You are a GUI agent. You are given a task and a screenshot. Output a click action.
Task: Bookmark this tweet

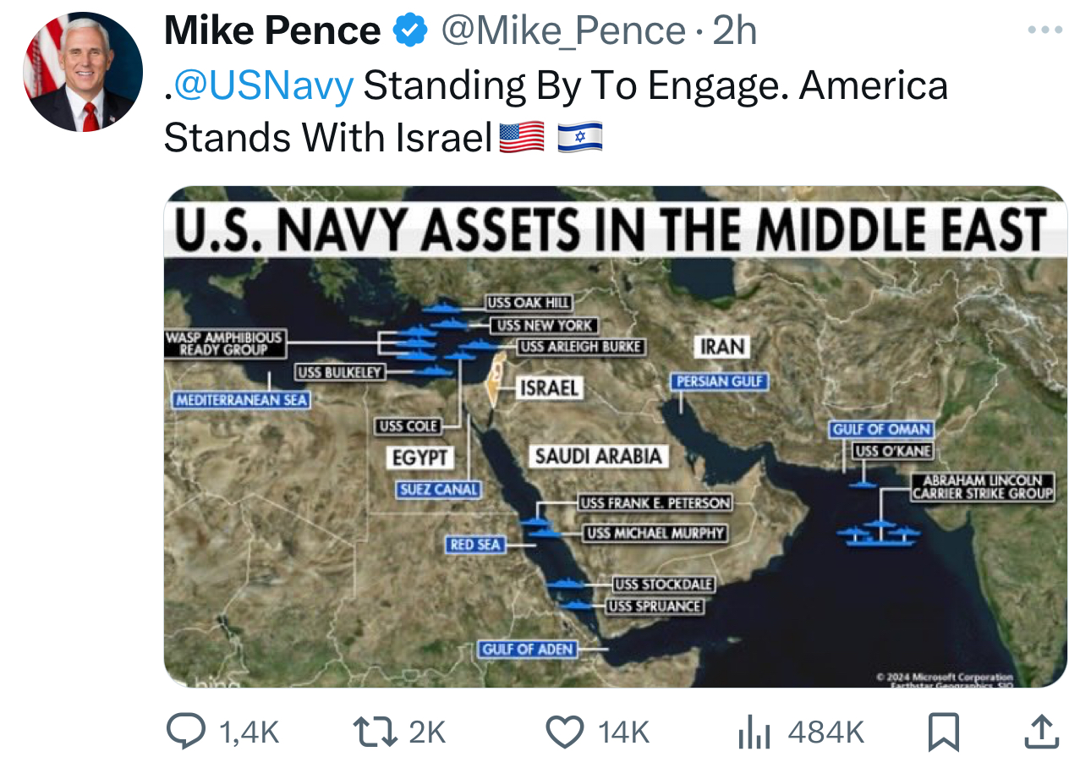pyautogui.click(x=944, y=732)
